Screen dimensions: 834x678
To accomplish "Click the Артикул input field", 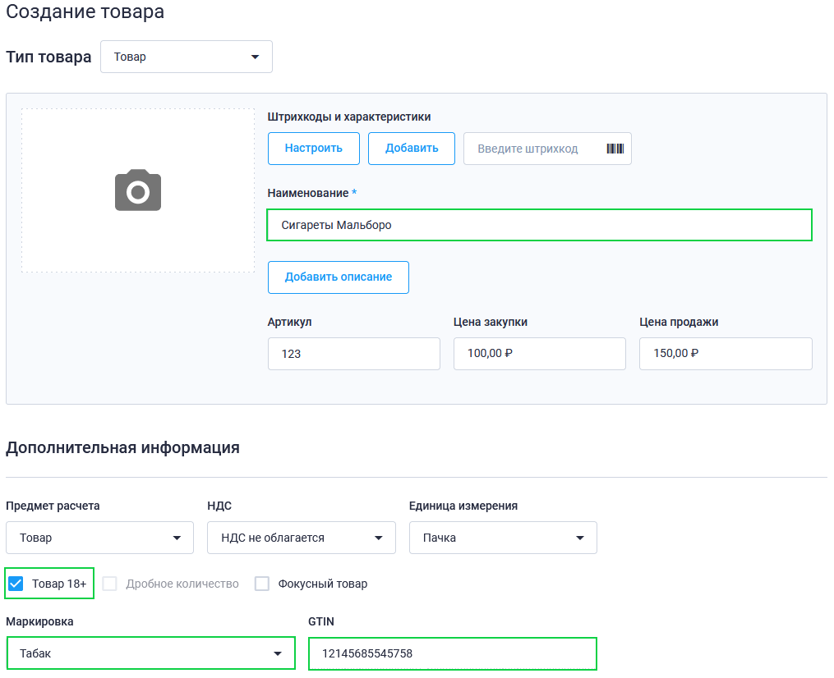I will tap(353, 353).
